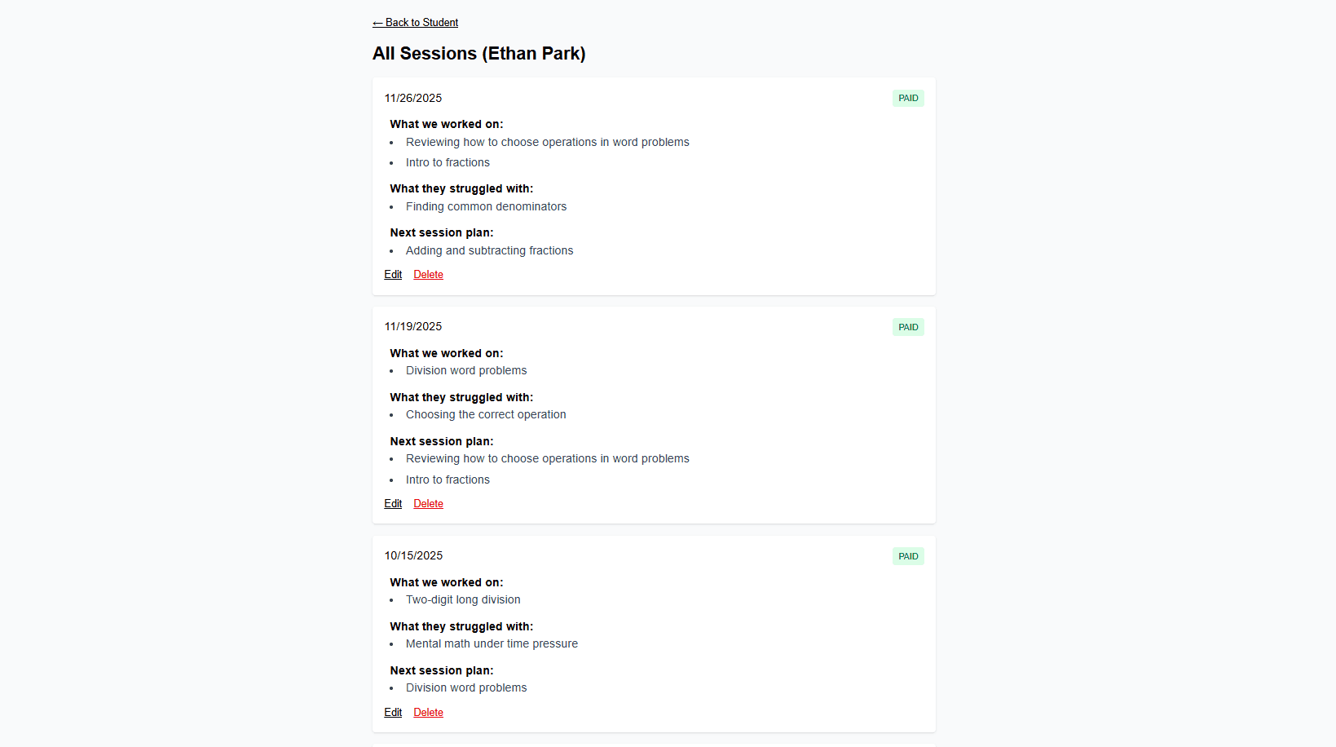1336x747 pixels.
Task: Click Mental math under time pressure item
Action: 492,644
